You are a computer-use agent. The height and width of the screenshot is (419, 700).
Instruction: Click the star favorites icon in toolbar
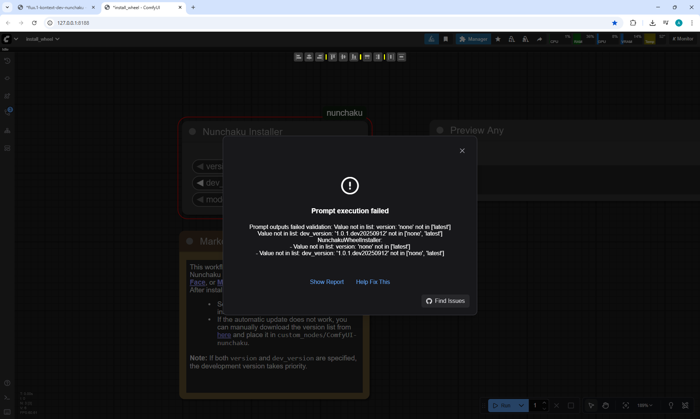498,39
